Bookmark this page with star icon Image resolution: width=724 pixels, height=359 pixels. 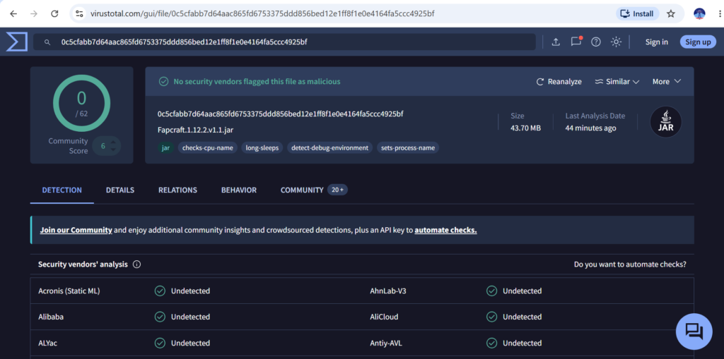point(671,14)
